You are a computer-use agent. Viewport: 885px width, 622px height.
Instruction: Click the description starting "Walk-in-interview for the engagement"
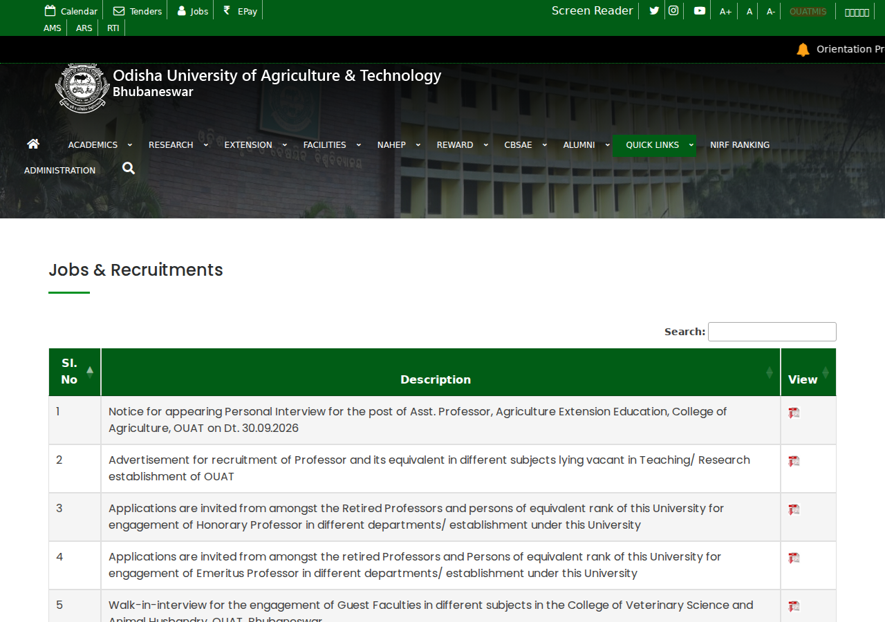pyautogui.click(x=431, y=610)
